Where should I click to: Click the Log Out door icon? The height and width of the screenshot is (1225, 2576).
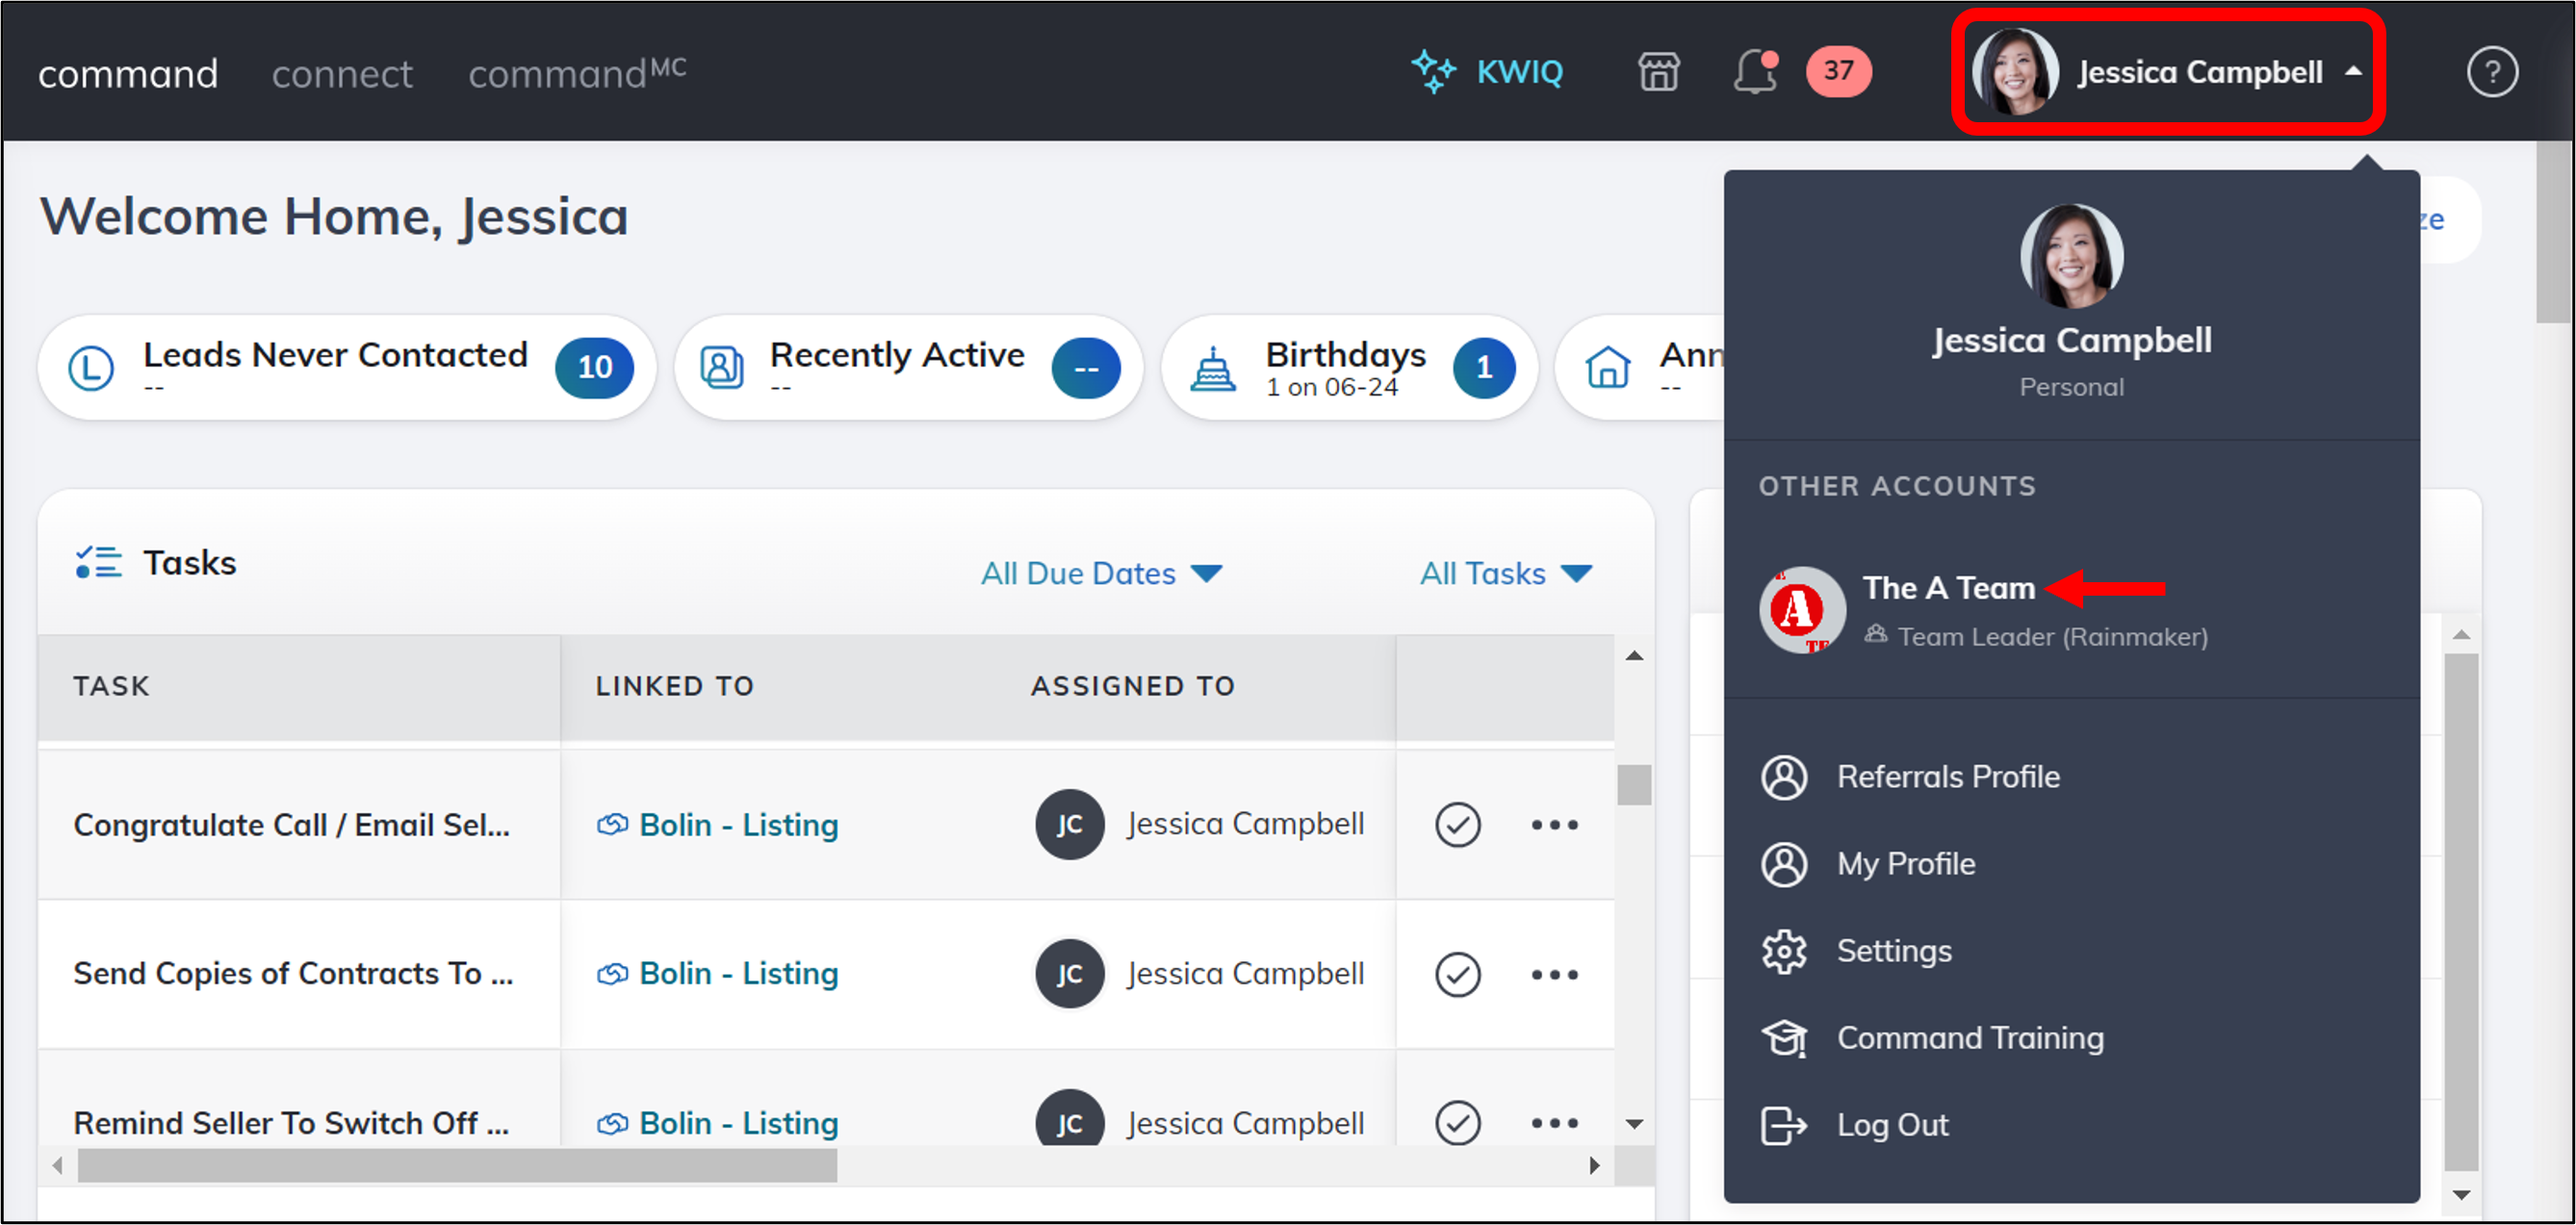pos(1784,1125)
